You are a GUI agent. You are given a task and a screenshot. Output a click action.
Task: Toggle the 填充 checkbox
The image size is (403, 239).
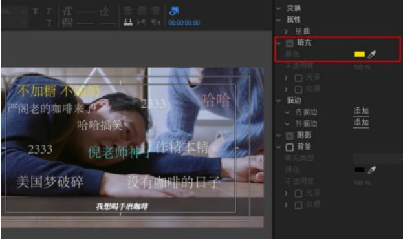290,43
